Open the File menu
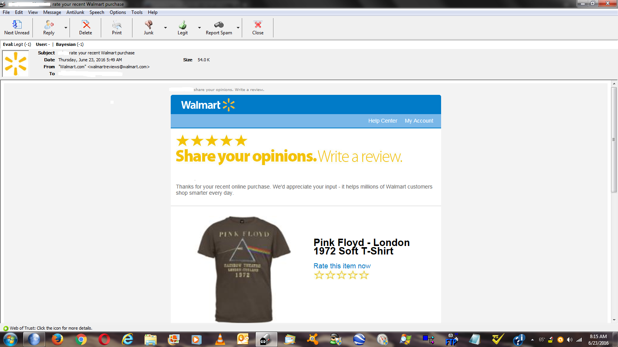618x347 pixels. [x=6, y=12]
